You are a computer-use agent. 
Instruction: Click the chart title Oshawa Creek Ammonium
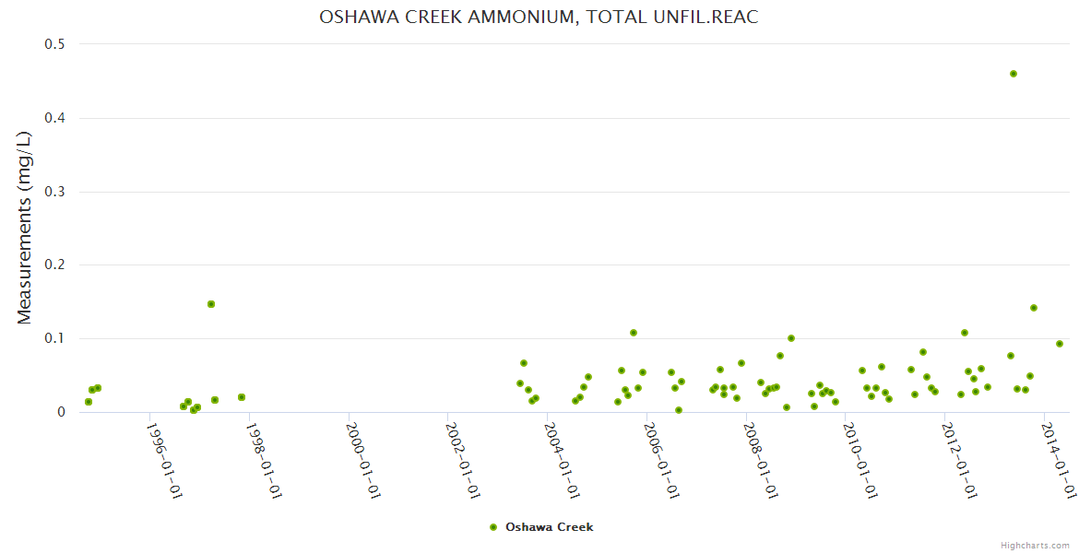[539, 18]
